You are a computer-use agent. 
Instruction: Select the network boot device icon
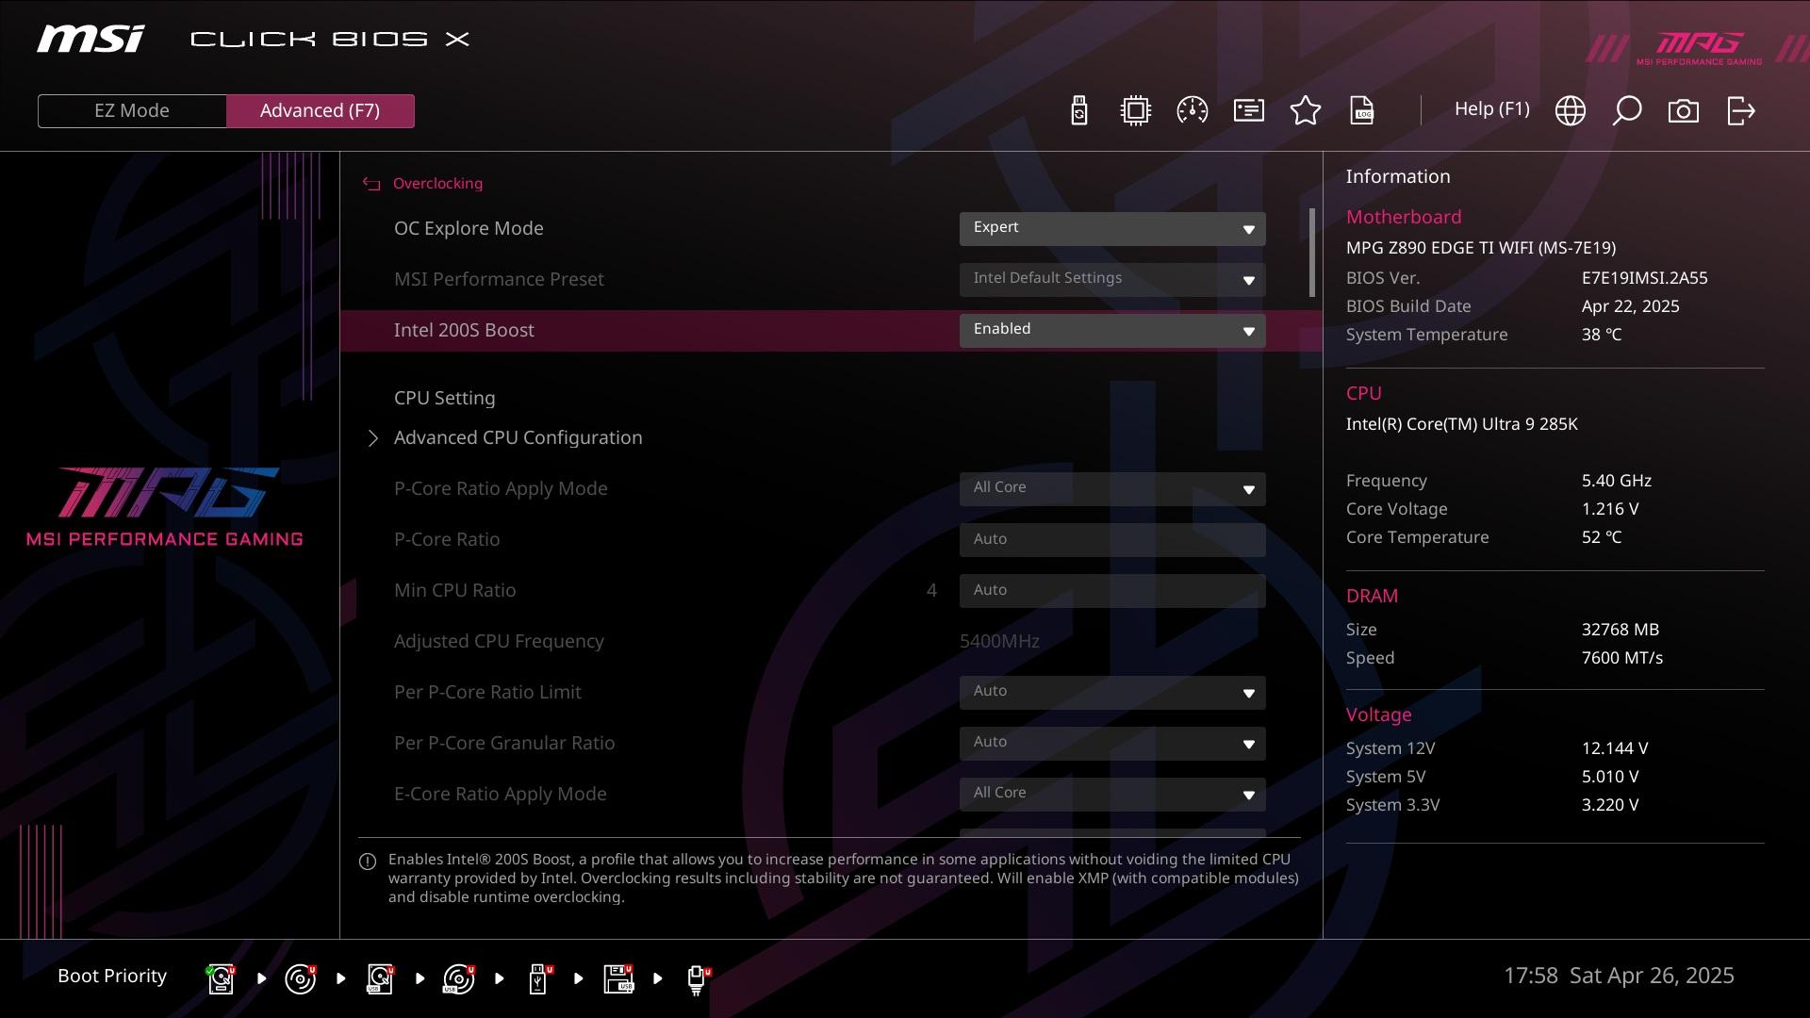698,979
